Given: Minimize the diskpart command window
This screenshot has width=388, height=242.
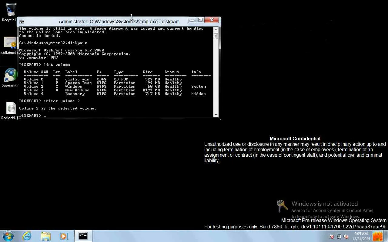Looking at the screenshot, I should point(192,20).
